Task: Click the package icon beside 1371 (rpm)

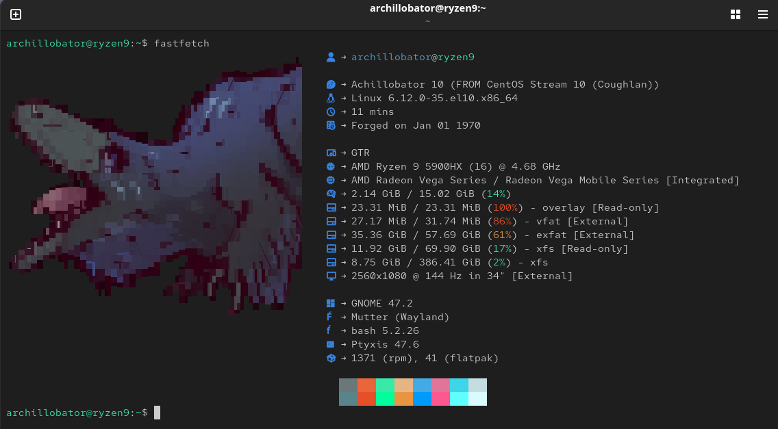Action: 331,358
